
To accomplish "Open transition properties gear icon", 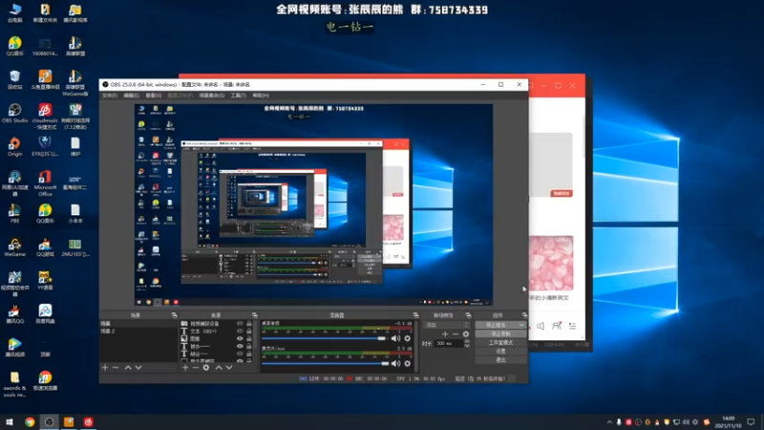I will 466,333.
